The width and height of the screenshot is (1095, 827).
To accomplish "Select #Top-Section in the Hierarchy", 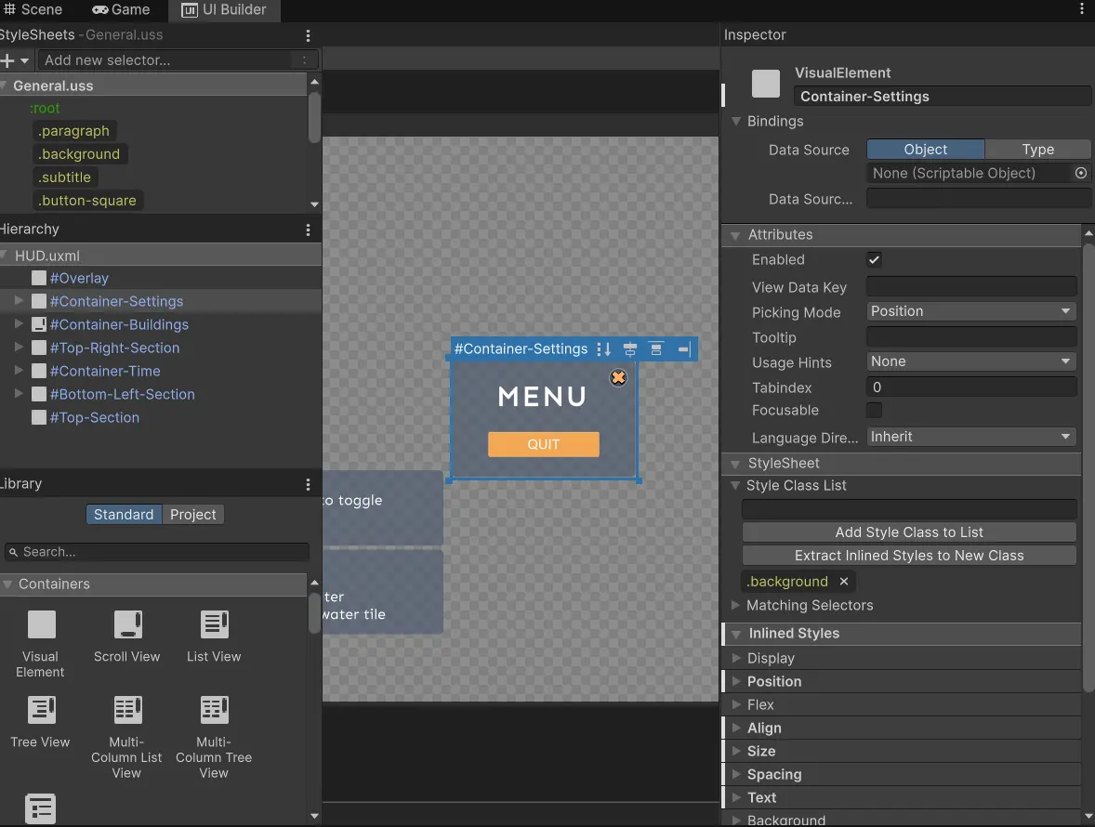I will click(94, 417).
